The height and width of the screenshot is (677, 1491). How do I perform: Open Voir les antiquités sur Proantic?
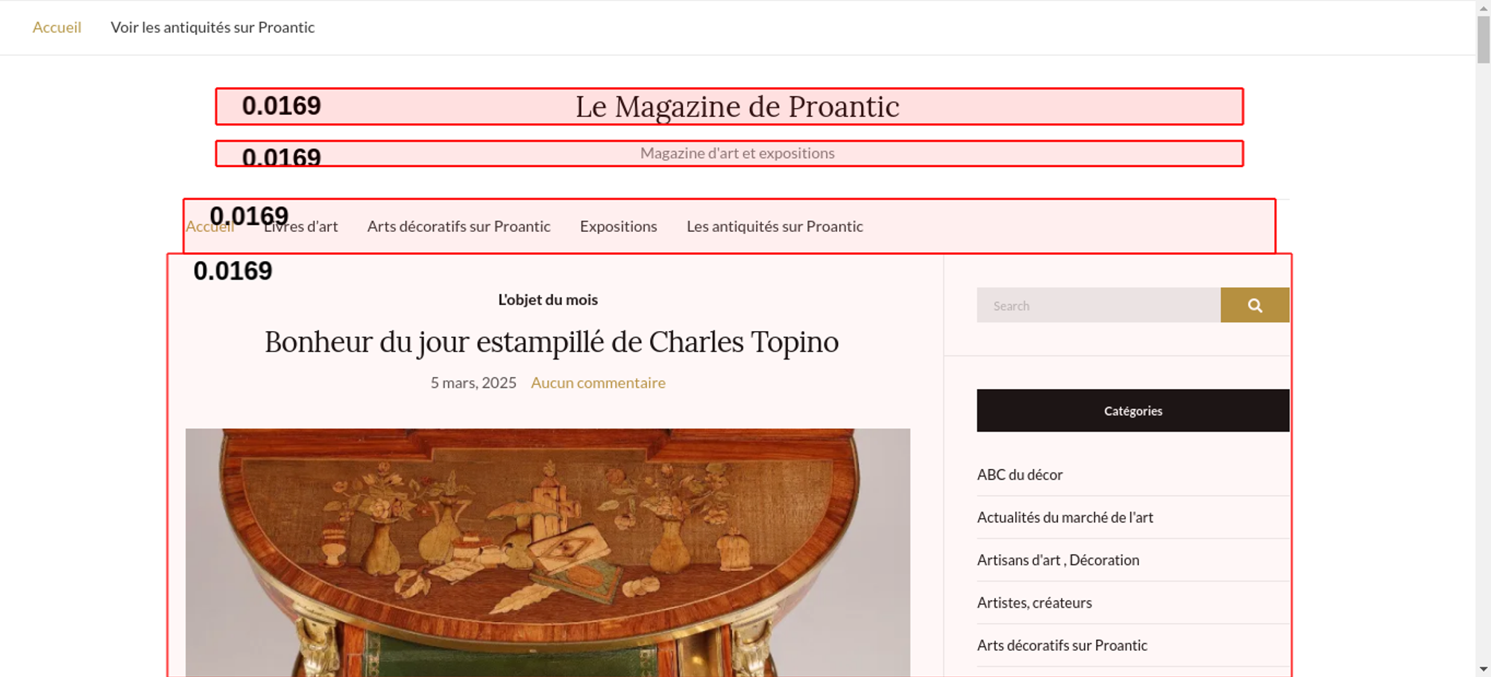pyautogui.click(x=212, y=28)
